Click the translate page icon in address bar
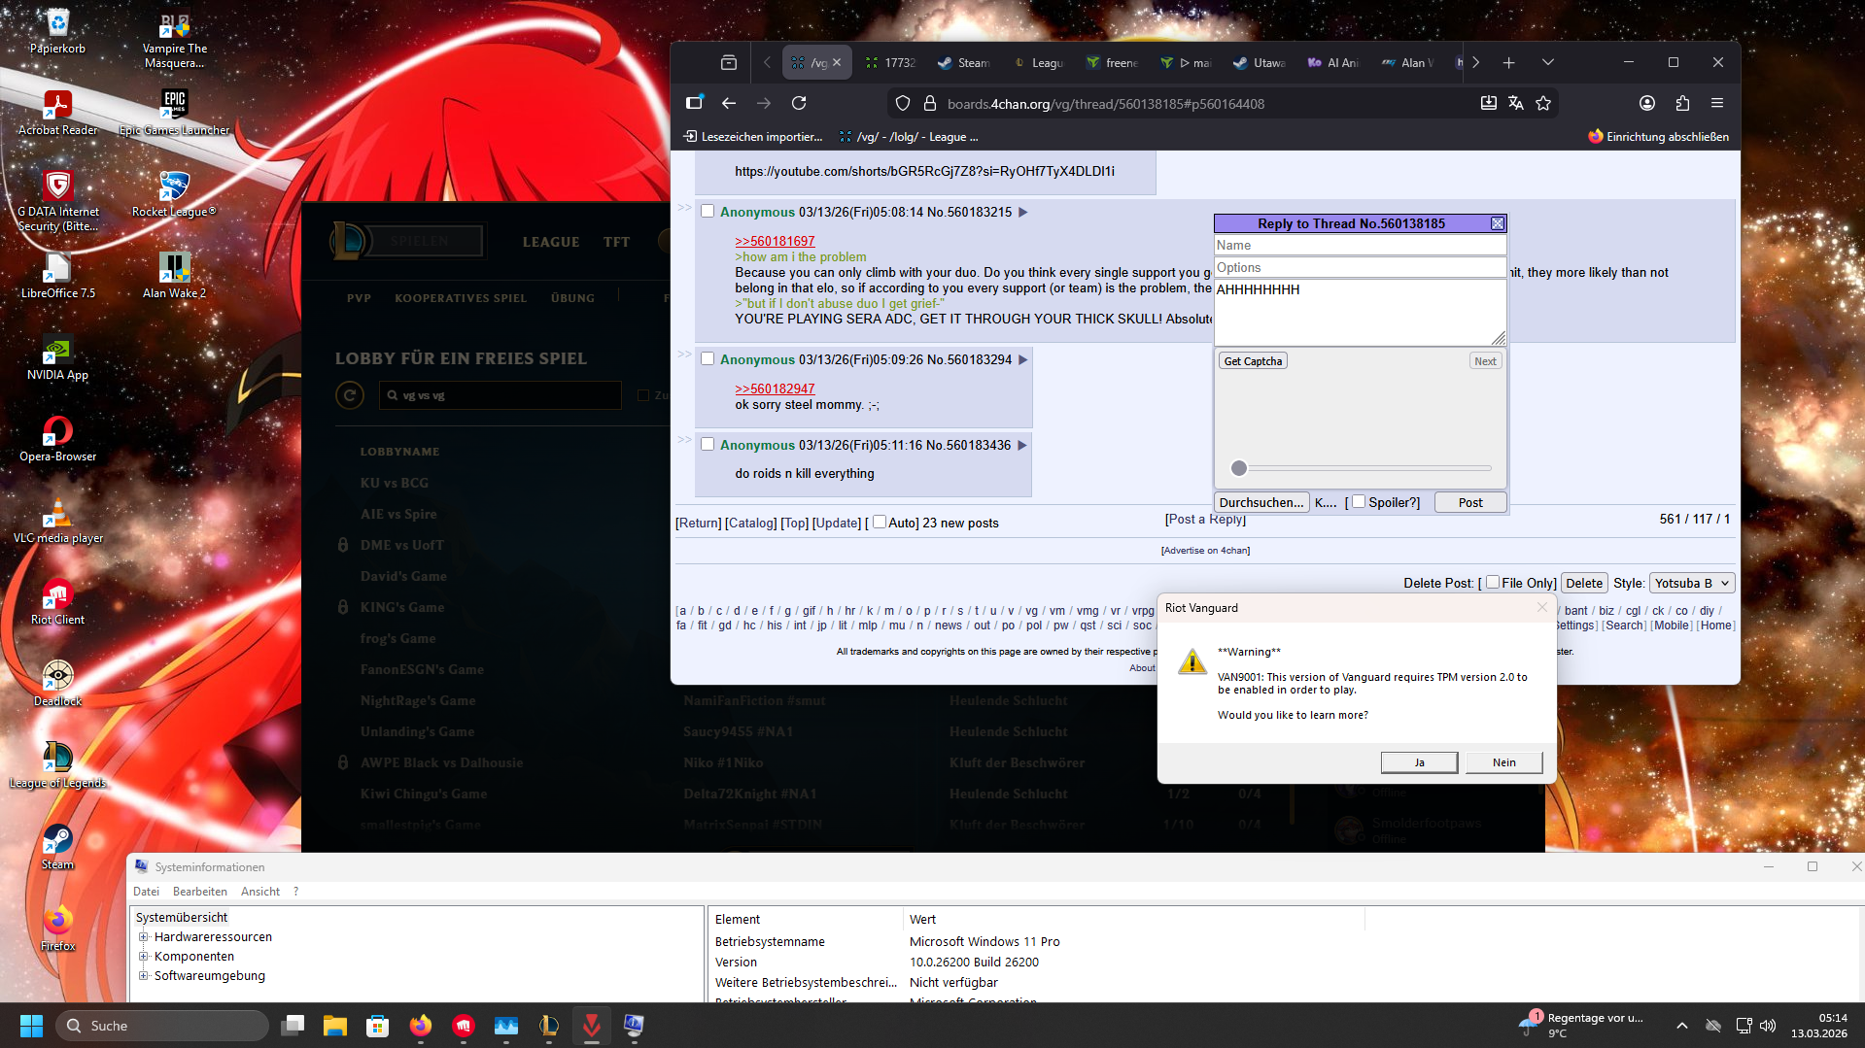The height and width of the screenshot is (1048, 1865). tap(1516, 103)
